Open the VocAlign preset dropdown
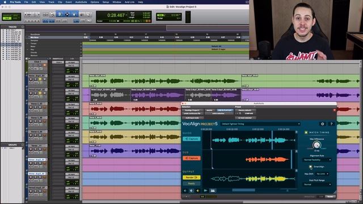This screenshot has width=363, height=204. coord(260,124)
